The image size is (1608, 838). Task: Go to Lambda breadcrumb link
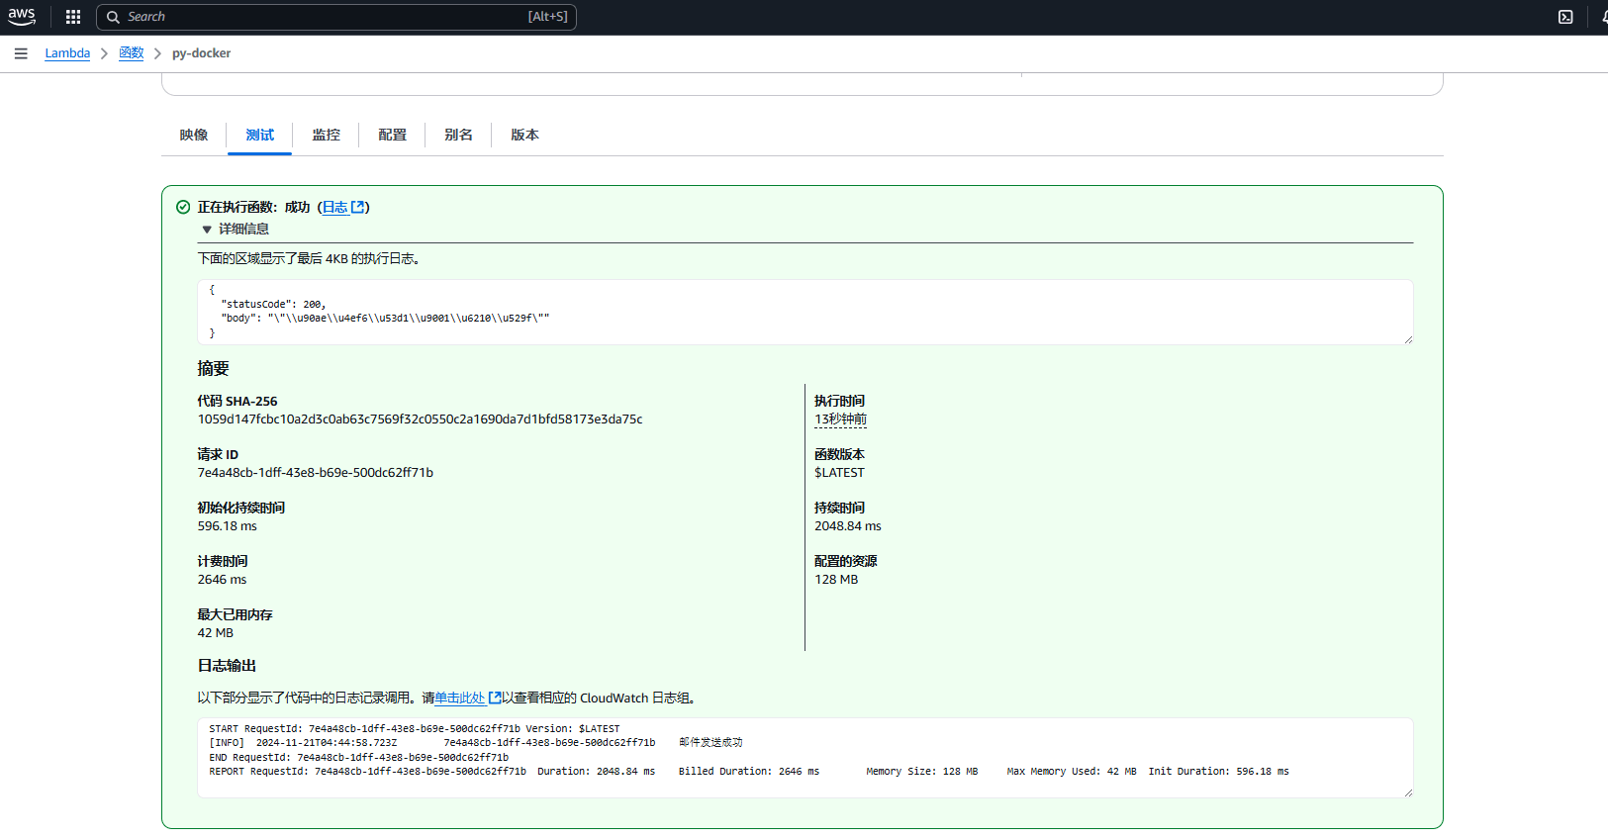click(67, 53)
